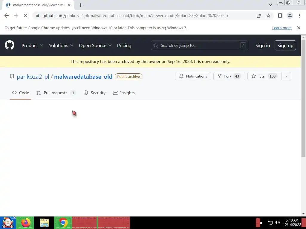Select Chrome icon in the taskbar
Viewport: 306px width, 229px height.
(x=63, y=222)
